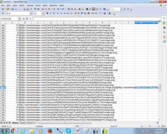The width and height of the screenshot is (167, 134).
Task: Expand the Paste options dropdown arrow
Action: tap(52, 9)
